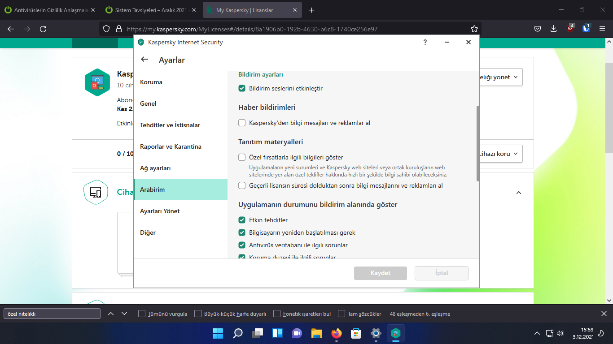Uncheck 'Etkin tehditler' checkbox
The width and height of the screenshot is (613, 344).
click(242, 220)
